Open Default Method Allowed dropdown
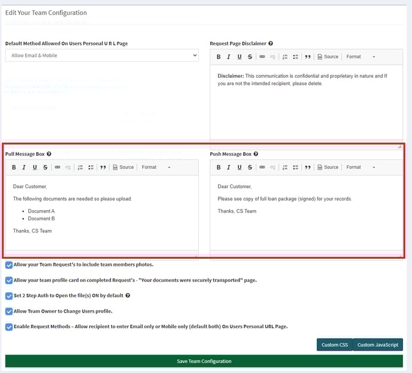The image size is (412, 373). click(x=101, y=56)
